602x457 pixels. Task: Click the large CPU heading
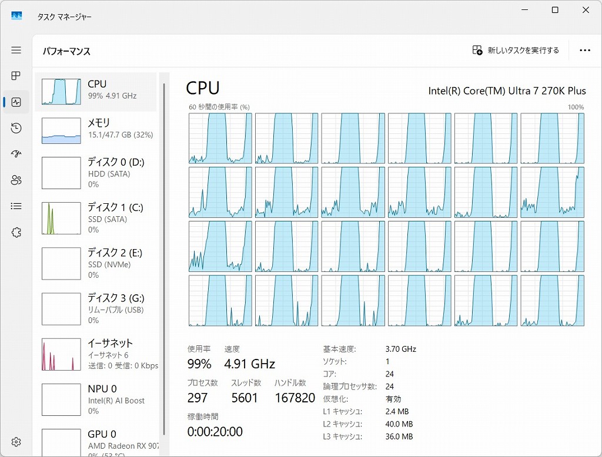click(203, 88)
